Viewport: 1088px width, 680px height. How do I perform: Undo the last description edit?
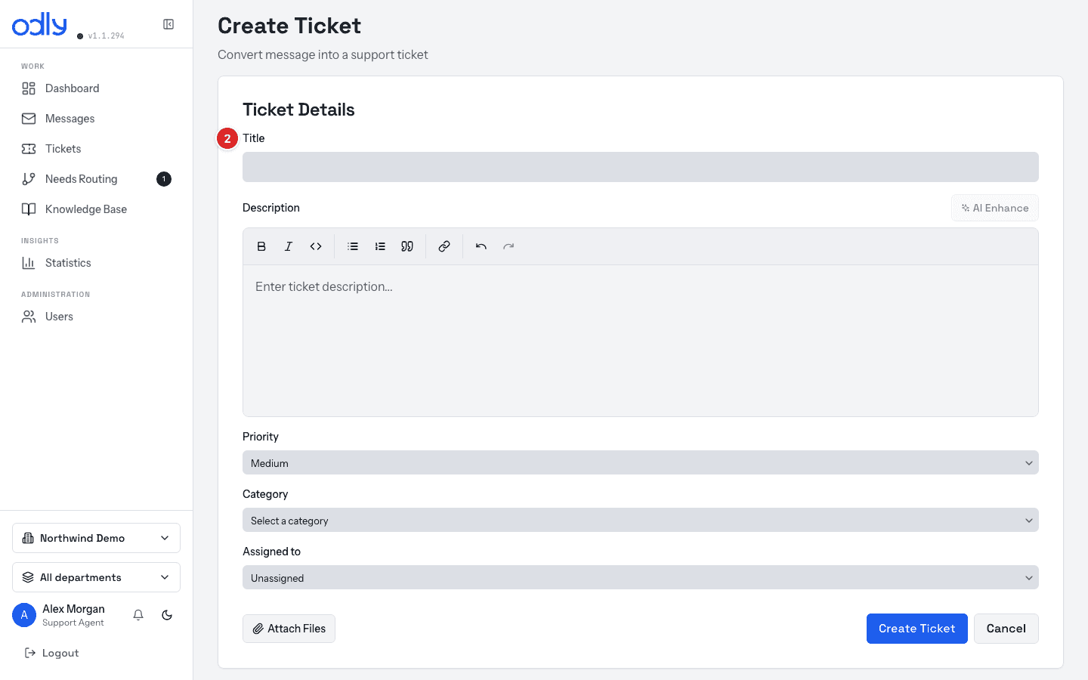[x=481, y=246]
